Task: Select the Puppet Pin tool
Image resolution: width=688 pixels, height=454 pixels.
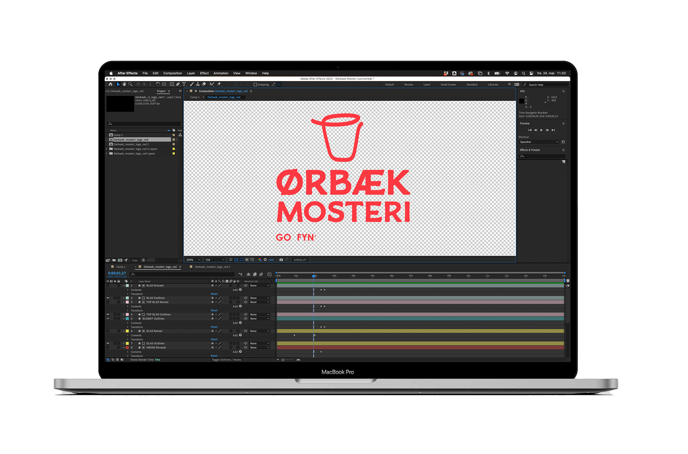Action: tap(219, 84)
